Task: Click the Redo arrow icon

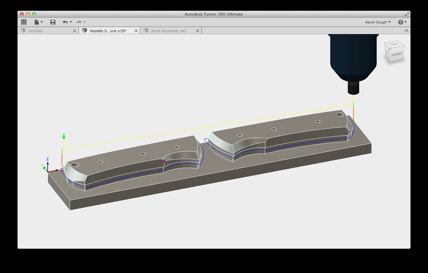Action: point(79,22)
